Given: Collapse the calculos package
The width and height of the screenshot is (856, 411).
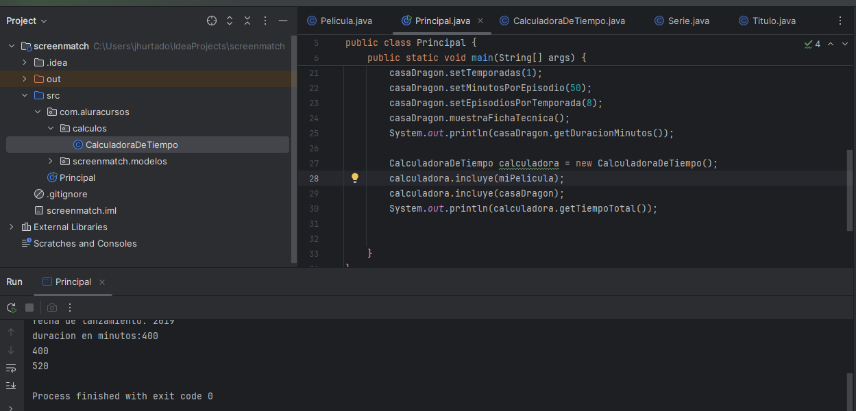Looking at the screenshot, I should (x=51, y=129).
